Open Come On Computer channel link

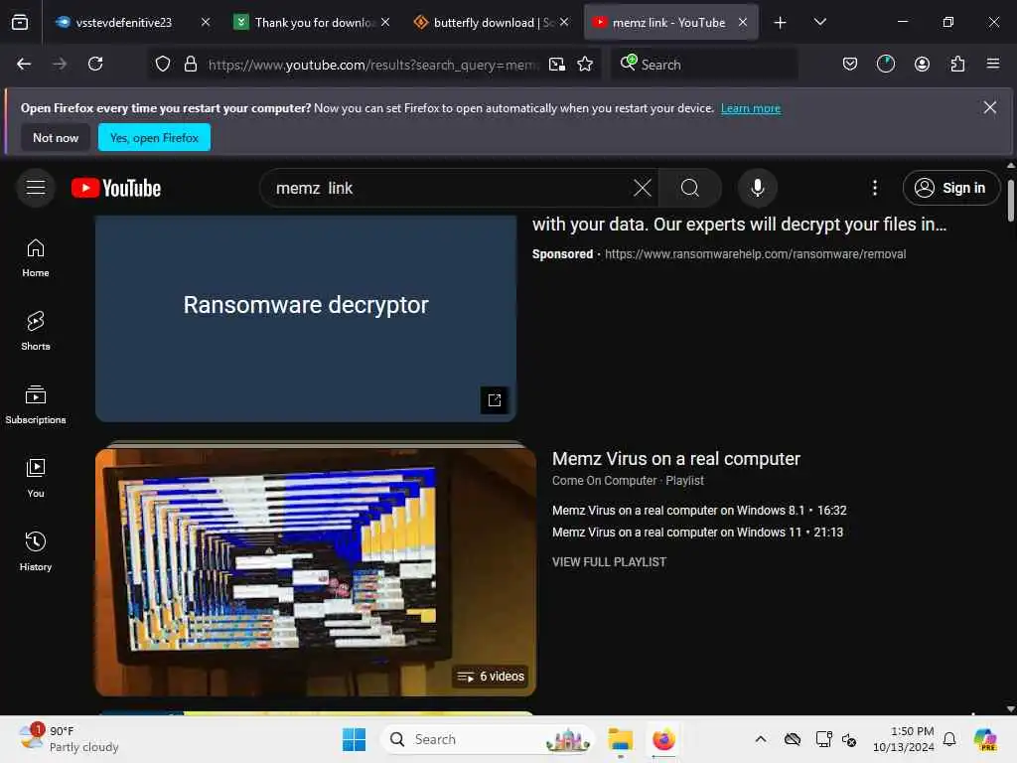[604, 481]
